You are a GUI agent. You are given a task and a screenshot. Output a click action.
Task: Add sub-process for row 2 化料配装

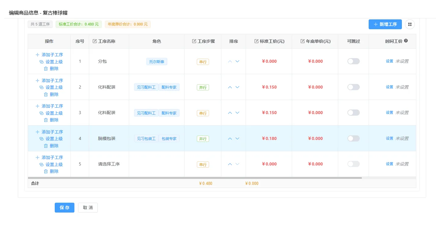pos(49,81)
